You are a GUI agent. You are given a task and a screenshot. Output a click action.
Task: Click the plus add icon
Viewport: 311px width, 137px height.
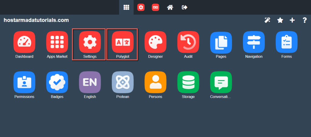click(292, 20)
